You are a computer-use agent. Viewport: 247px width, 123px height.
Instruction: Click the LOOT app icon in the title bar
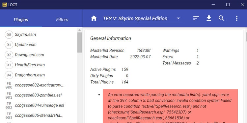pos(4,5)
